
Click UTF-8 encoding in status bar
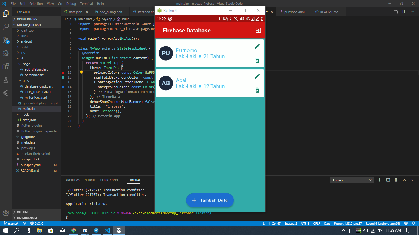pos(305,223)
